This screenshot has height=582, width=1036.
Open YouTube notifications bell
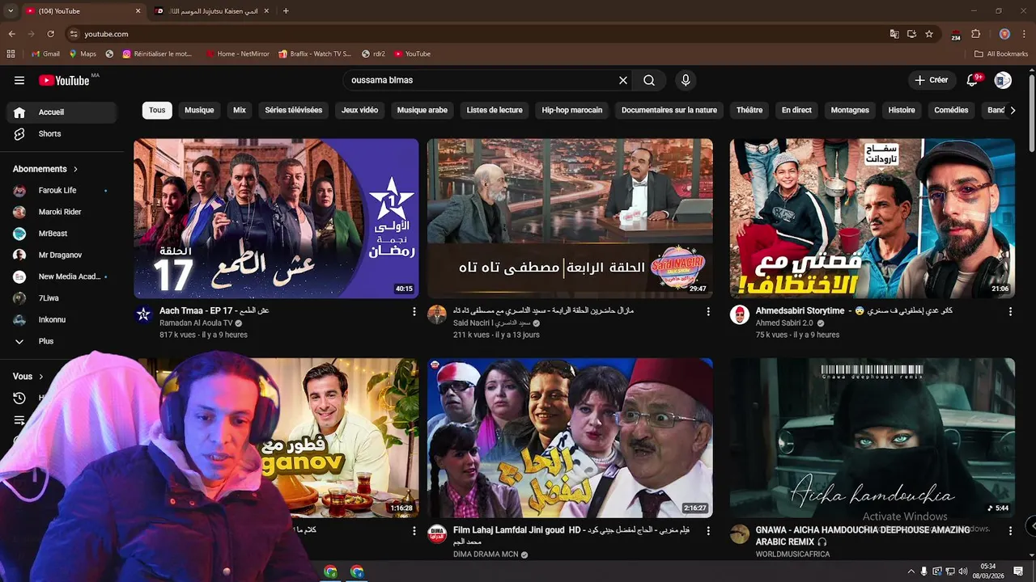point(972,80)
